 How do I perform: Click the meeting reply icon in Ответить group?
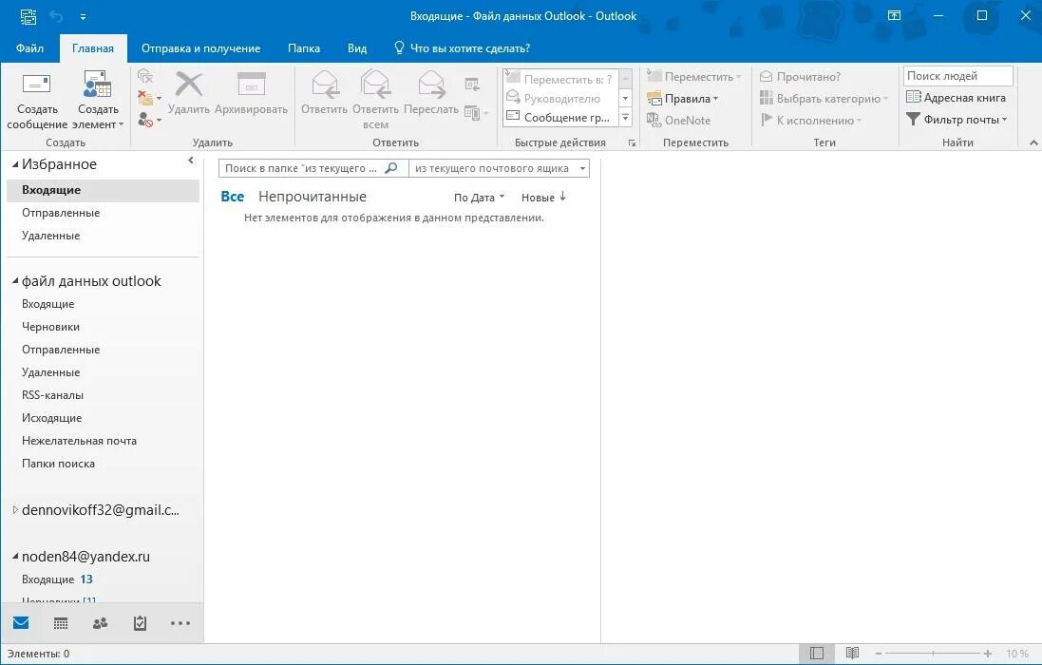pos(472,84)
